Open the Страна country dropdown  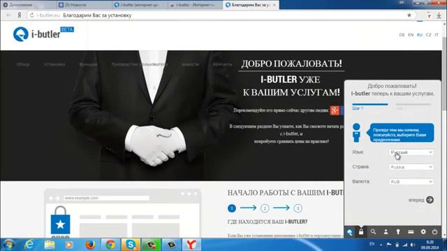point(411,167)
